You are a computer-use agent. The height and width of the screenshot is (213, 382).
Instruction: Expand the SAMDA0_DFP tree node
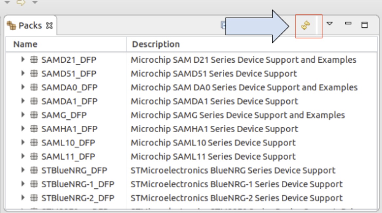point(23,87)
